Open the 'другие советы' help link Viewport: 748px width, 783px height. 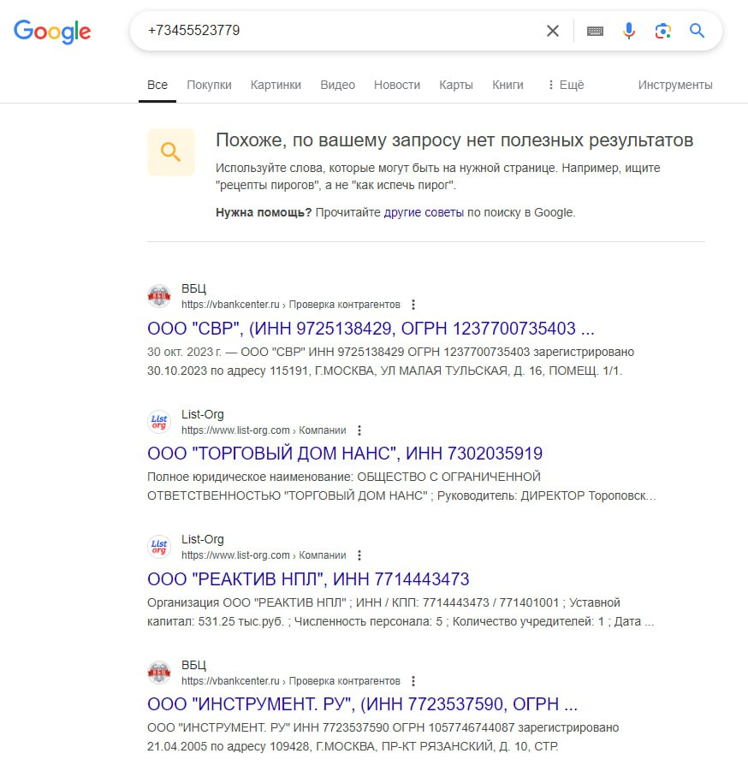424,212
